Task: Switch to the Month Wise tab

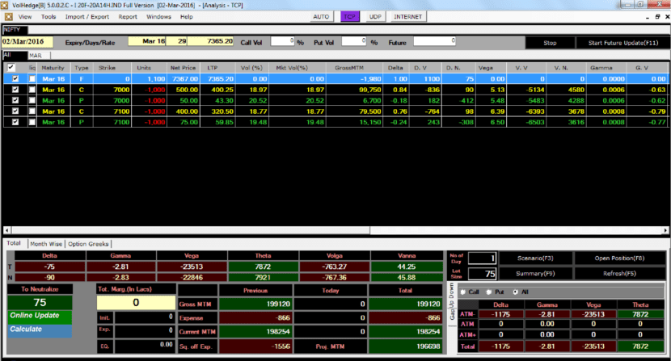Action: pos(46,244)
